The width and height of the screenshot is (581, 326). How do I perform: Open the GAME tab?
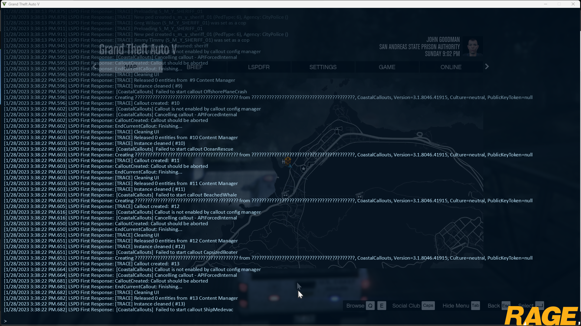pos(387,67)
